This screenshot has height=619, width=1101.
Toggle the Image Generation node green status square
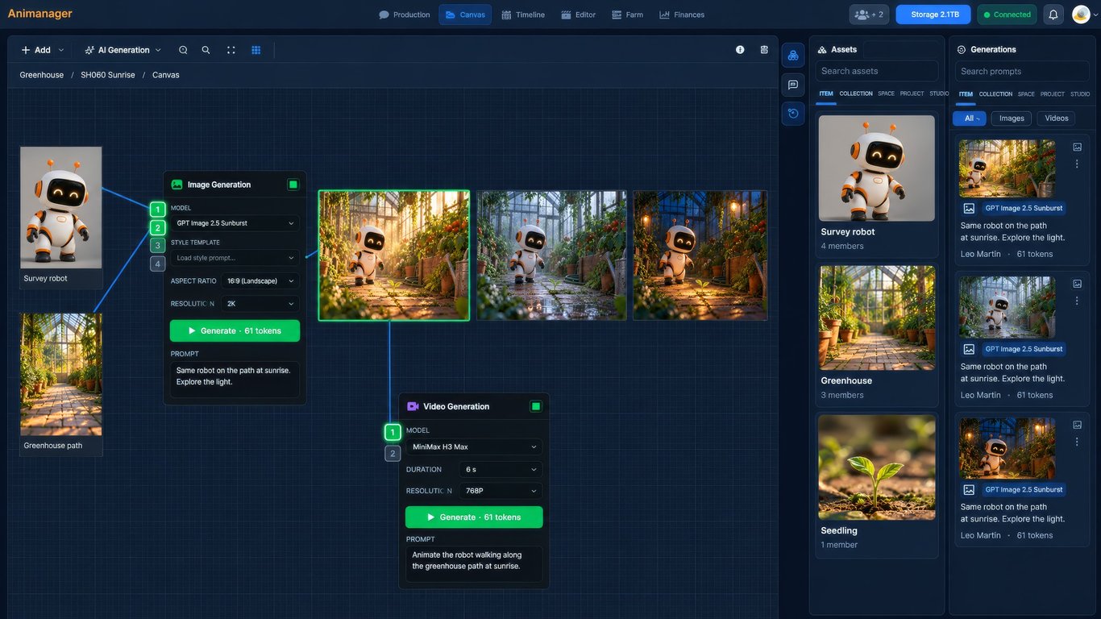(293, 185)
